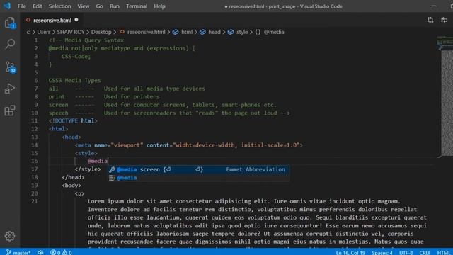Open the Source Control view

click(x=10, y=67)
